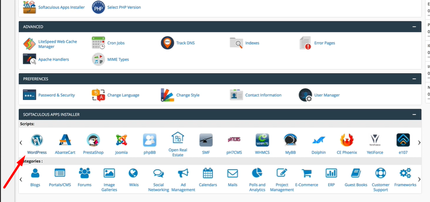Open the Error Pages icon
Image resolution: width=430 pixels, height=202 pixels.
(305, 43)
